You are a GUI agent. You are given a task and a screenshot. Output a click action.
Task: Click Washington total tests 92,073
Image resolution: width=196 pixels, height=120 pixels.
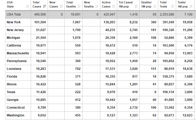click(169, 115)
